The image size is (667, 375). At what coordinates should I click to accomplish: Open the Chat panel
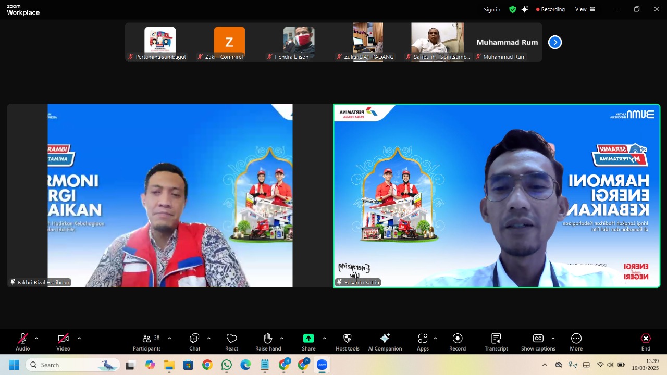pyautogui.click(x=194, y=341)
